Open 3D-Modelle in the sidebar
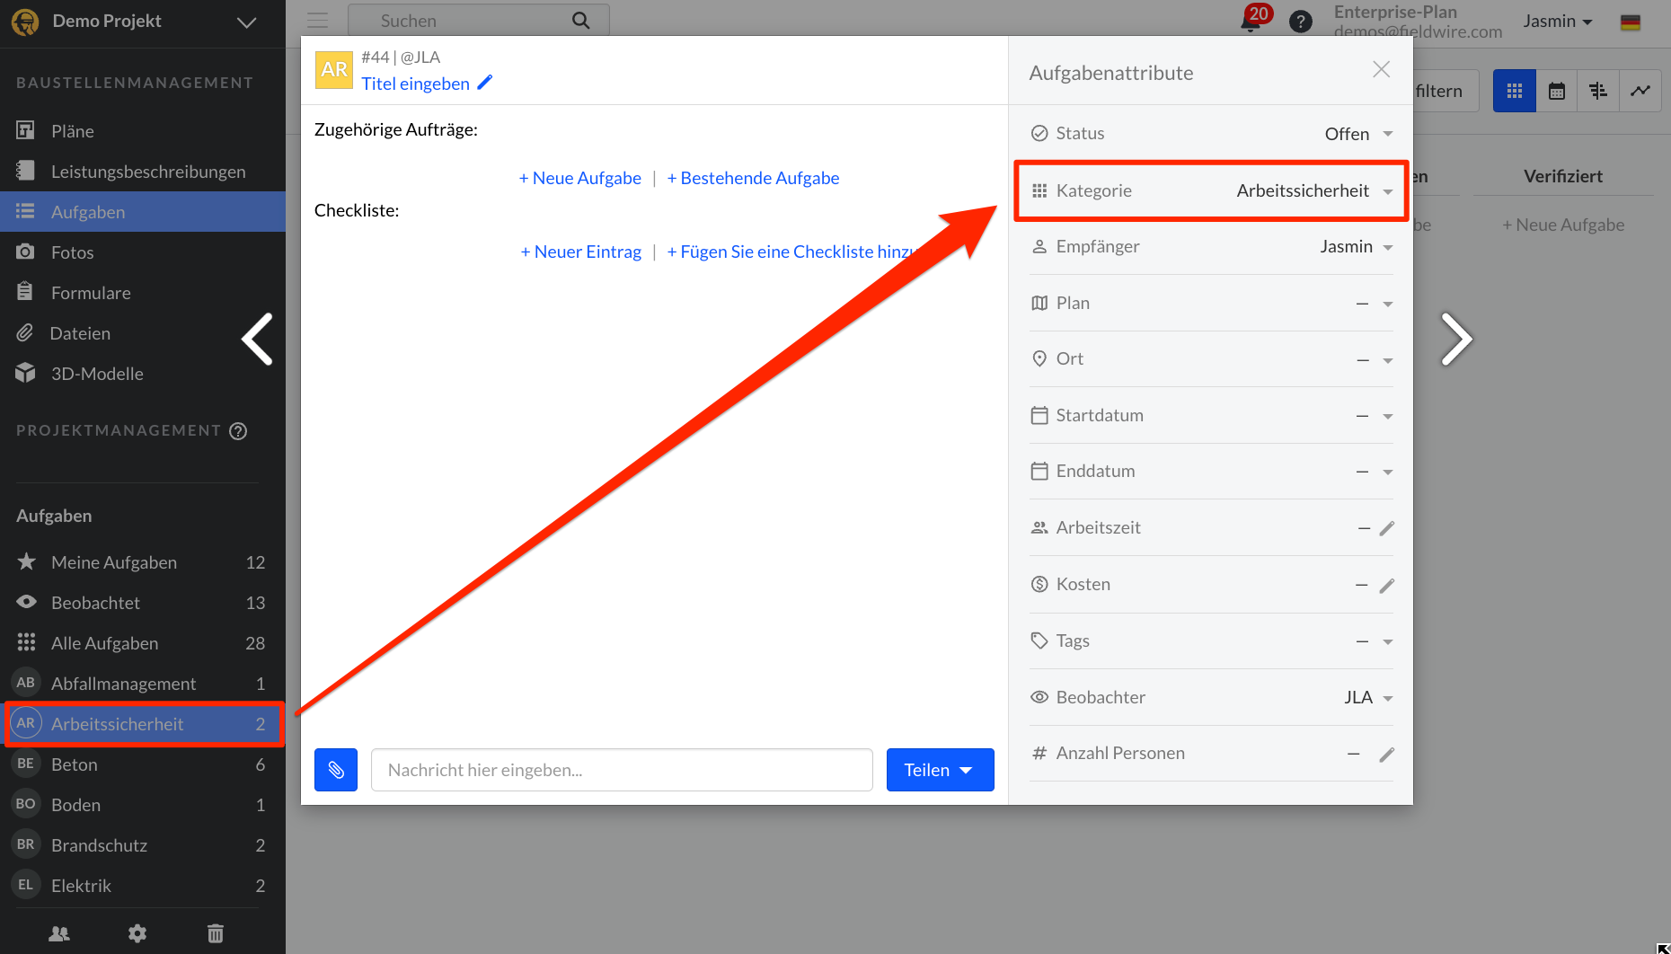 (x=143, y=374)
